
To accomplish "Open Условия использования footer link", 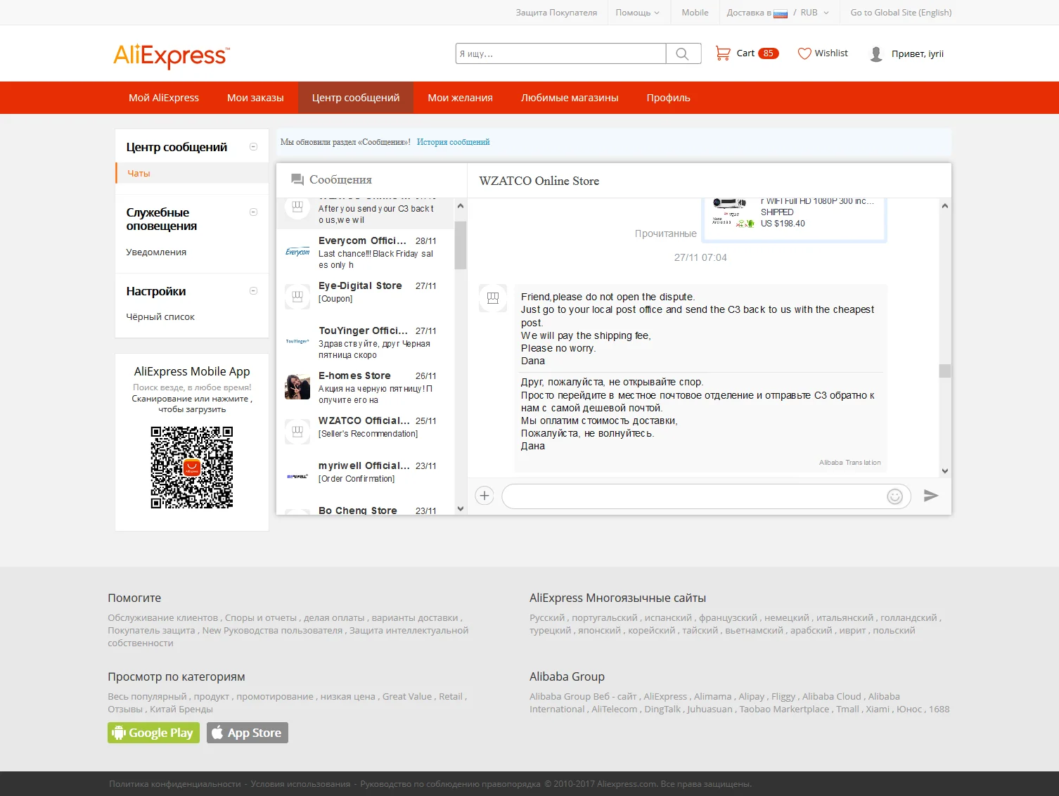I will pos(300,784).
